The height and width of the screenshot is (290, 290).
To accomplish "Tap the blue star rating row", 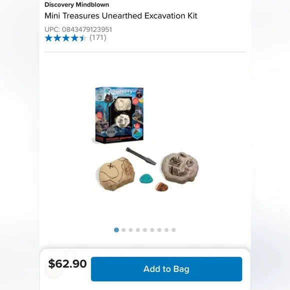I will click(x=65, y=38).
